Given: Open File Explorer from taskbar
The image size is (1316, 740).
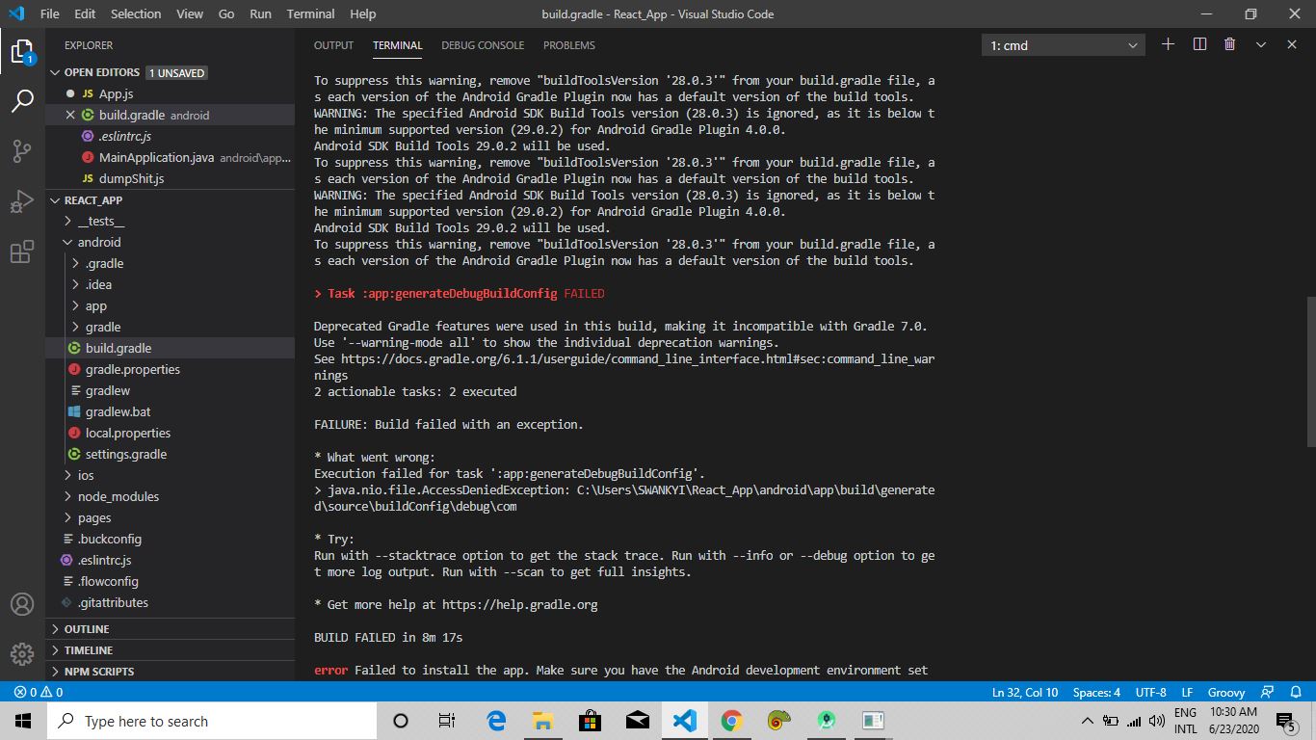Looking at the screenshot, I should point(543,721).
